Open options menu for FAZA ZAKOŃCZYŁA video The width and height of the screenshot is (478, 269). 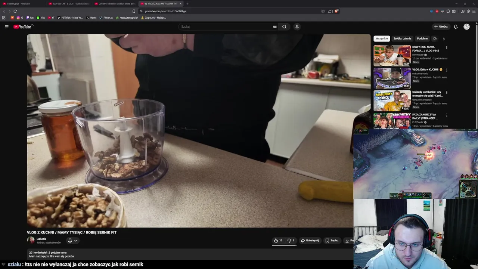(x=447, y=115)
